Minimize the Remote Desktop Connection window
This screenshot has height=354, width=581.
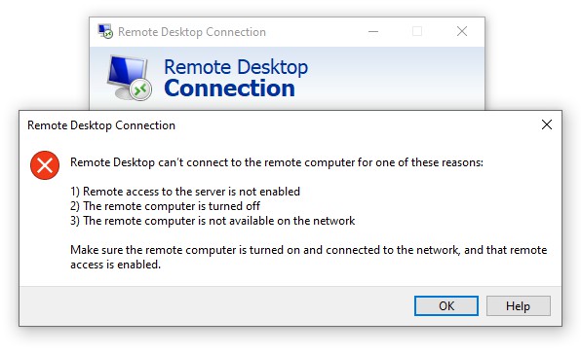(x=373, y=31)
